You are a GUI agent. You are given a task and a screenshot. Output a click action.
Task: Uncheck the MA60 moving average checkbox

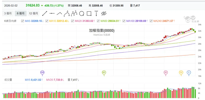tap(98, 21)
